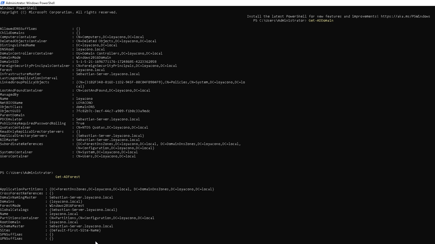This screenshot has width=435, height=244.
Task: Click the DomainNamingMaster property label
Action: click(x=19, y=197)
